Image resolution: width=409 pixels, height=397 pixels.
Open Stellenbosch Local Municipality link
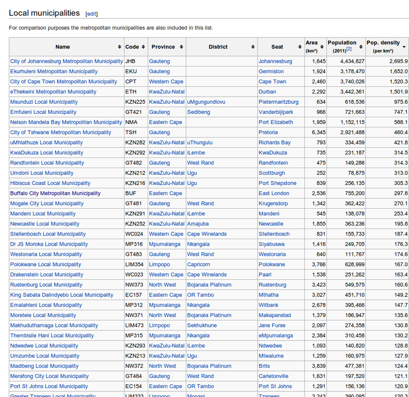[x=48, y=234]
